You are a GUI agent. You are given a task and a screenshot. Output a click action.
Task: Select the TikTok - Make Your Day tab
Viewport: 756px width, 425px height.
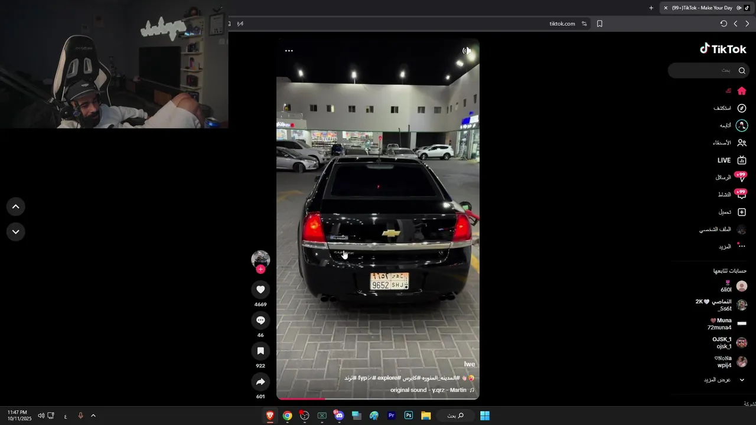pos(706,8)
